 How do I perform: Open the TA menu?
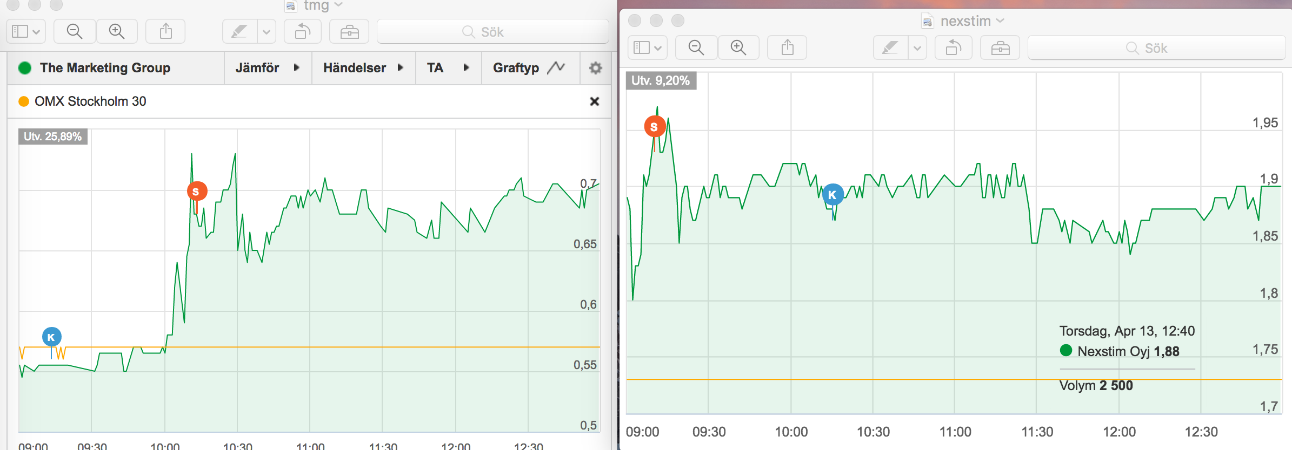(448, 68)
